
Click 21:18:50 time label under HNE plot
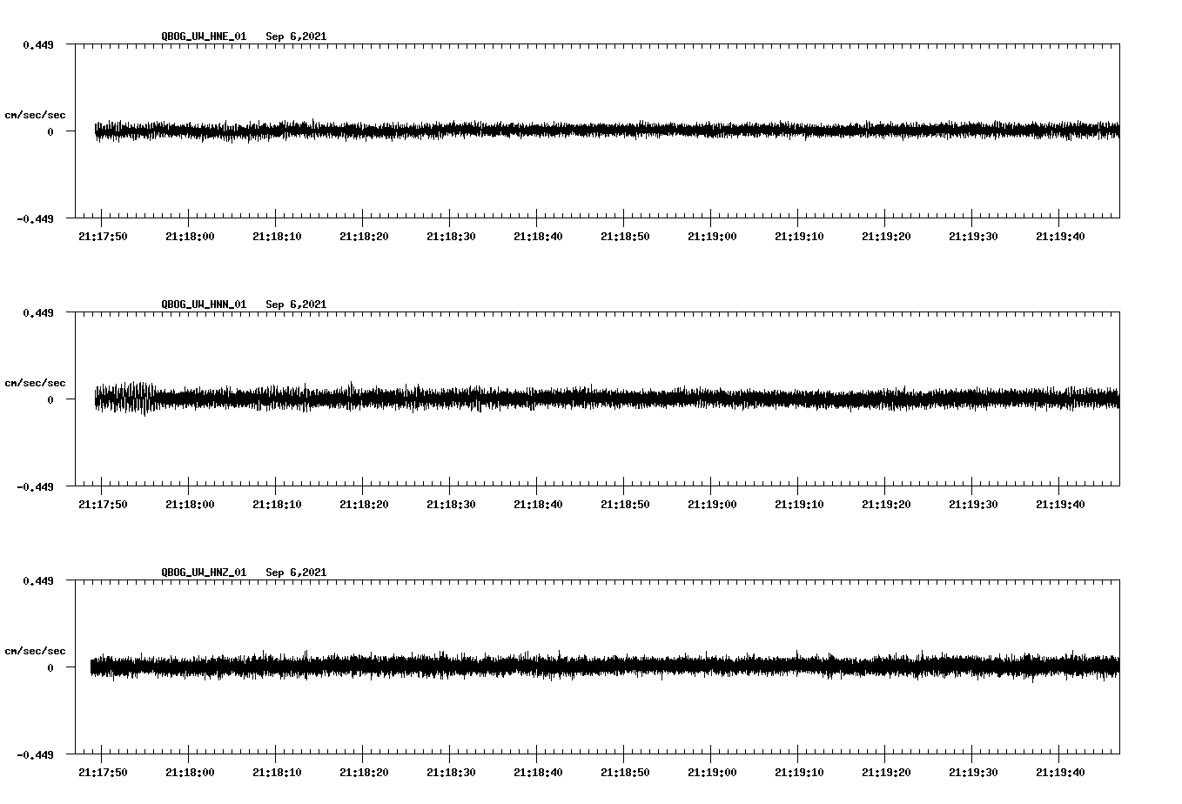pyautogui.click(x=625, y=237)
